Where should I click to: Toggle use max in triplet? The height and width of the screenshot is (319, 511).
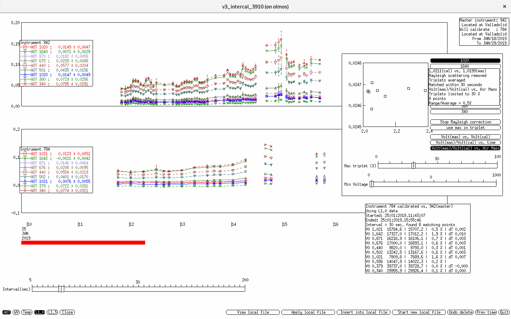pyautogui.click(x=465, y=128)
